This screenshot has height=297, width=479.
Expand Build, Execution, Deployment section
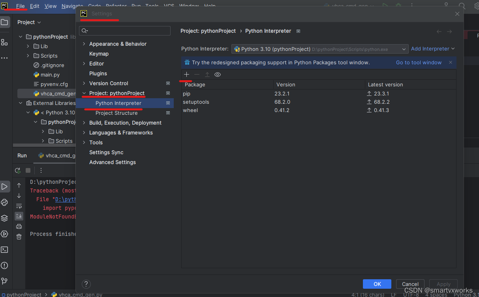click(84, 123)
